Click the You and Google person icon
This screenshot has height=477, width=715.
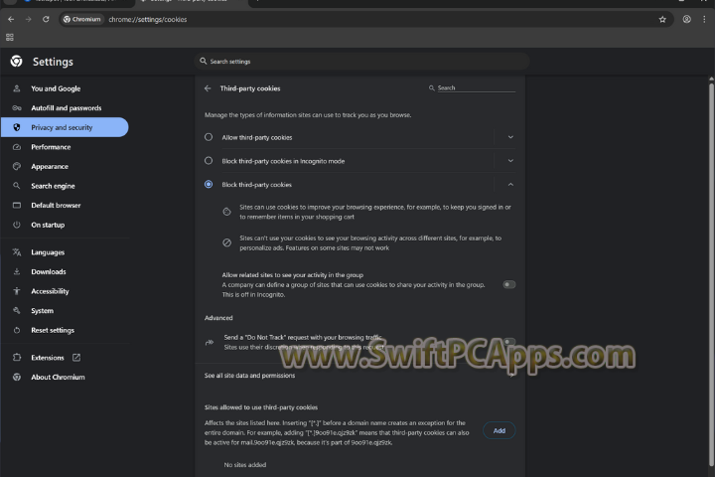[x=17, y=88]
